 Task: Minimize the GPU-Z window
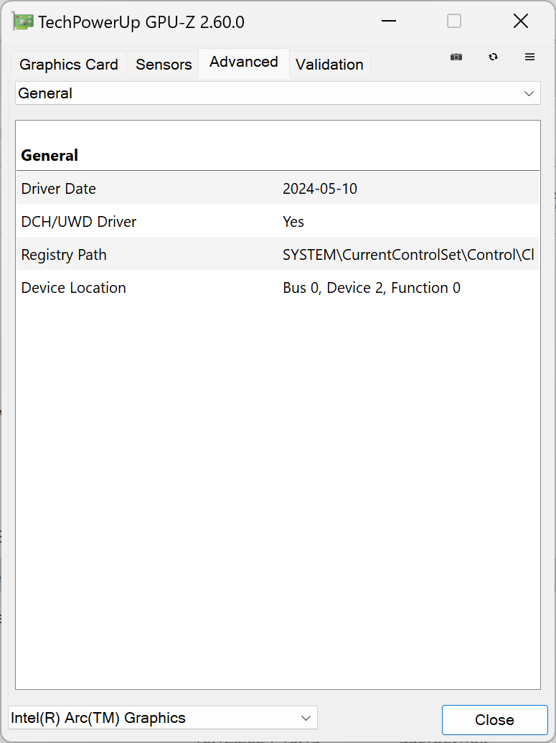389,22
